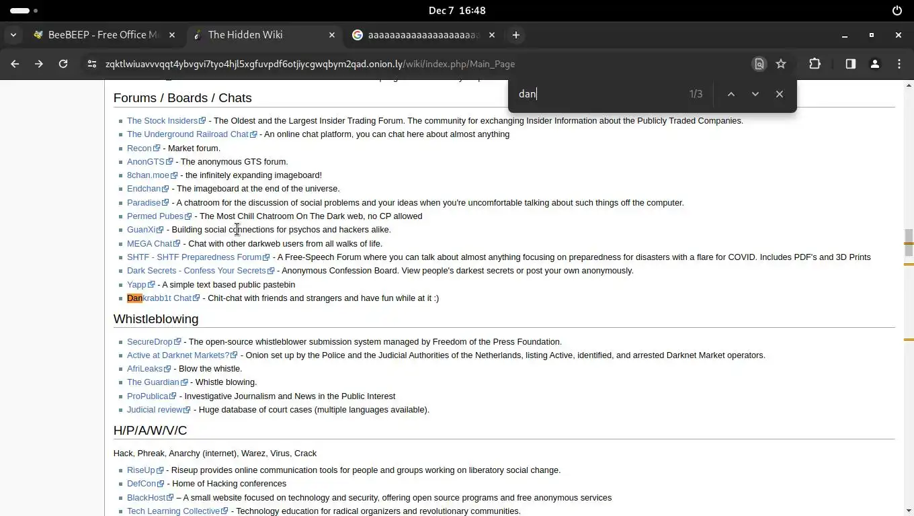Open the BlackHost link

151,498
